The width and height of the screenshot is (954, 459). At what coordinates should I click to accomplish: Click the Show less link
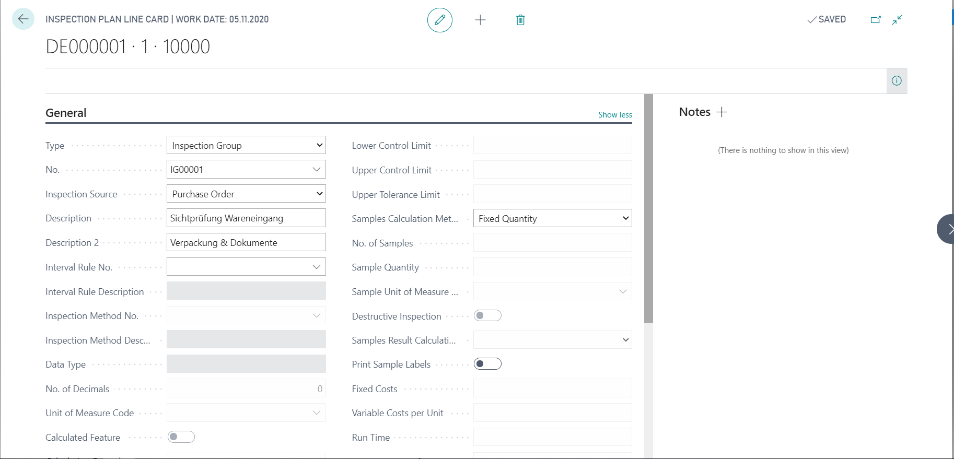tap(615, 115)
